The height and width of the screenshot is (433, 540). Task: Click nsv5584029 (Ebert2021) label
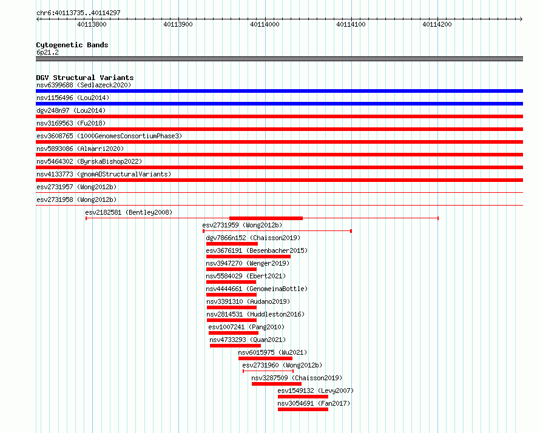point(246,276)
